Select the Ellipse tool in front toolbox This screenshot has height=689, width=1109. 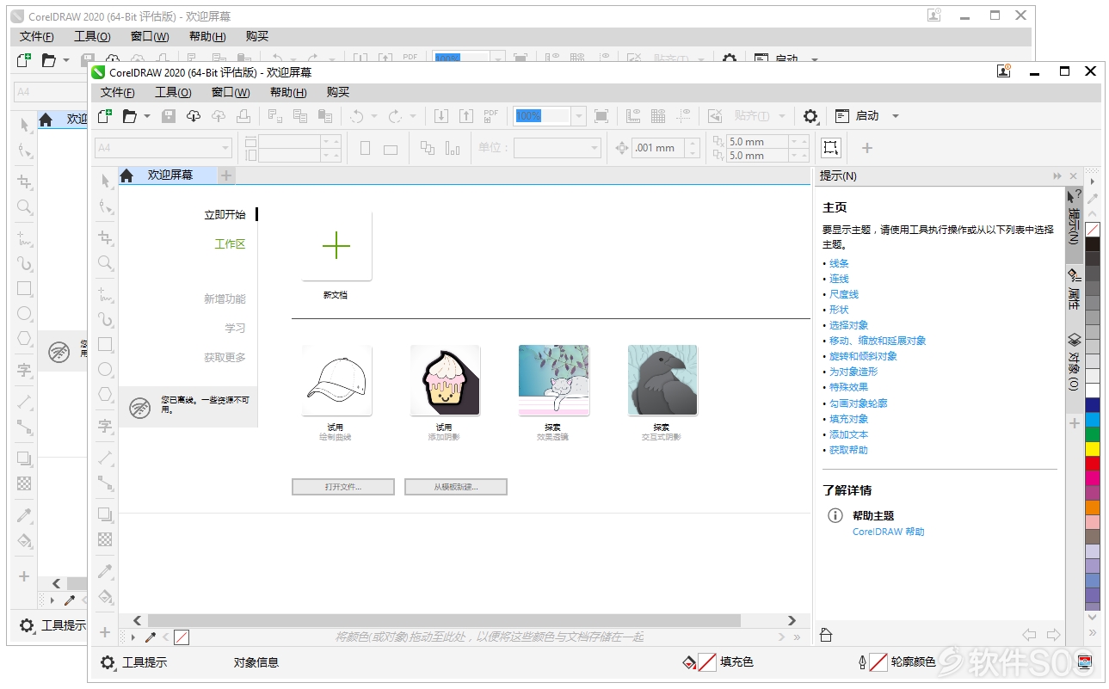click(x=105, y=369)
